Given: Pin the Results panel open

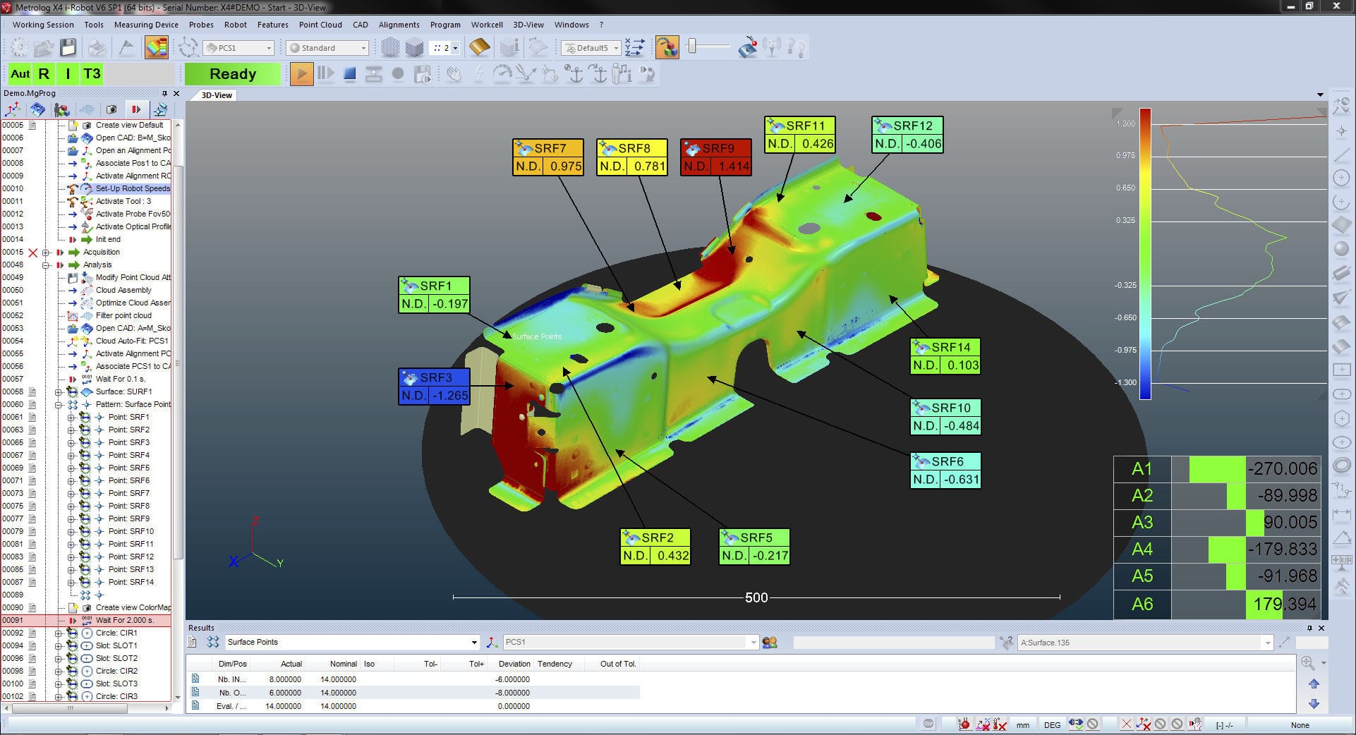Looking at the screenshot, I should click(x=1309, y=627).
